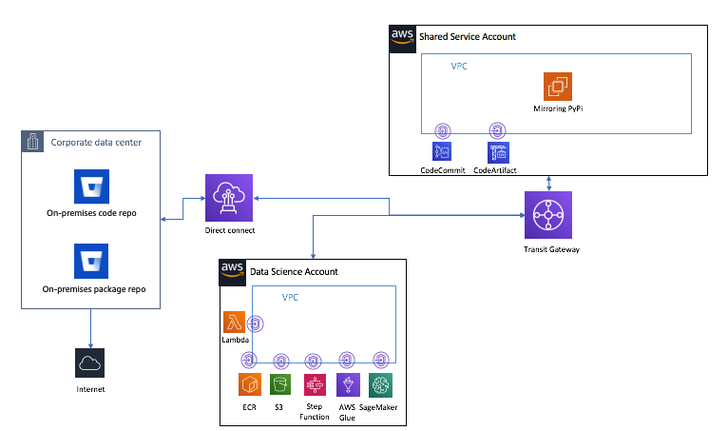The image size is (728, 431).
Task: Select the CodeArtifact service icon
Action: pos(498,152)
